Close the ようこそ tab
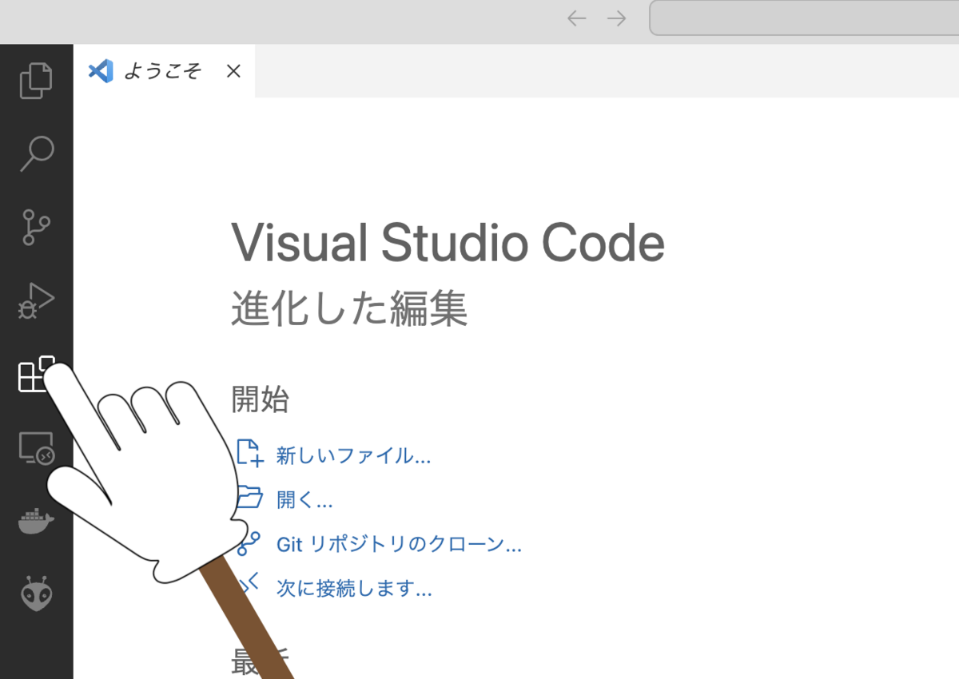 233,71
